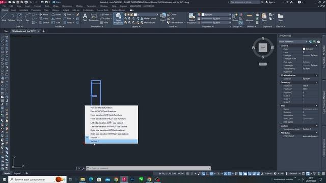Expand the Draw panel
326x183 pixels.
point(19,27)
